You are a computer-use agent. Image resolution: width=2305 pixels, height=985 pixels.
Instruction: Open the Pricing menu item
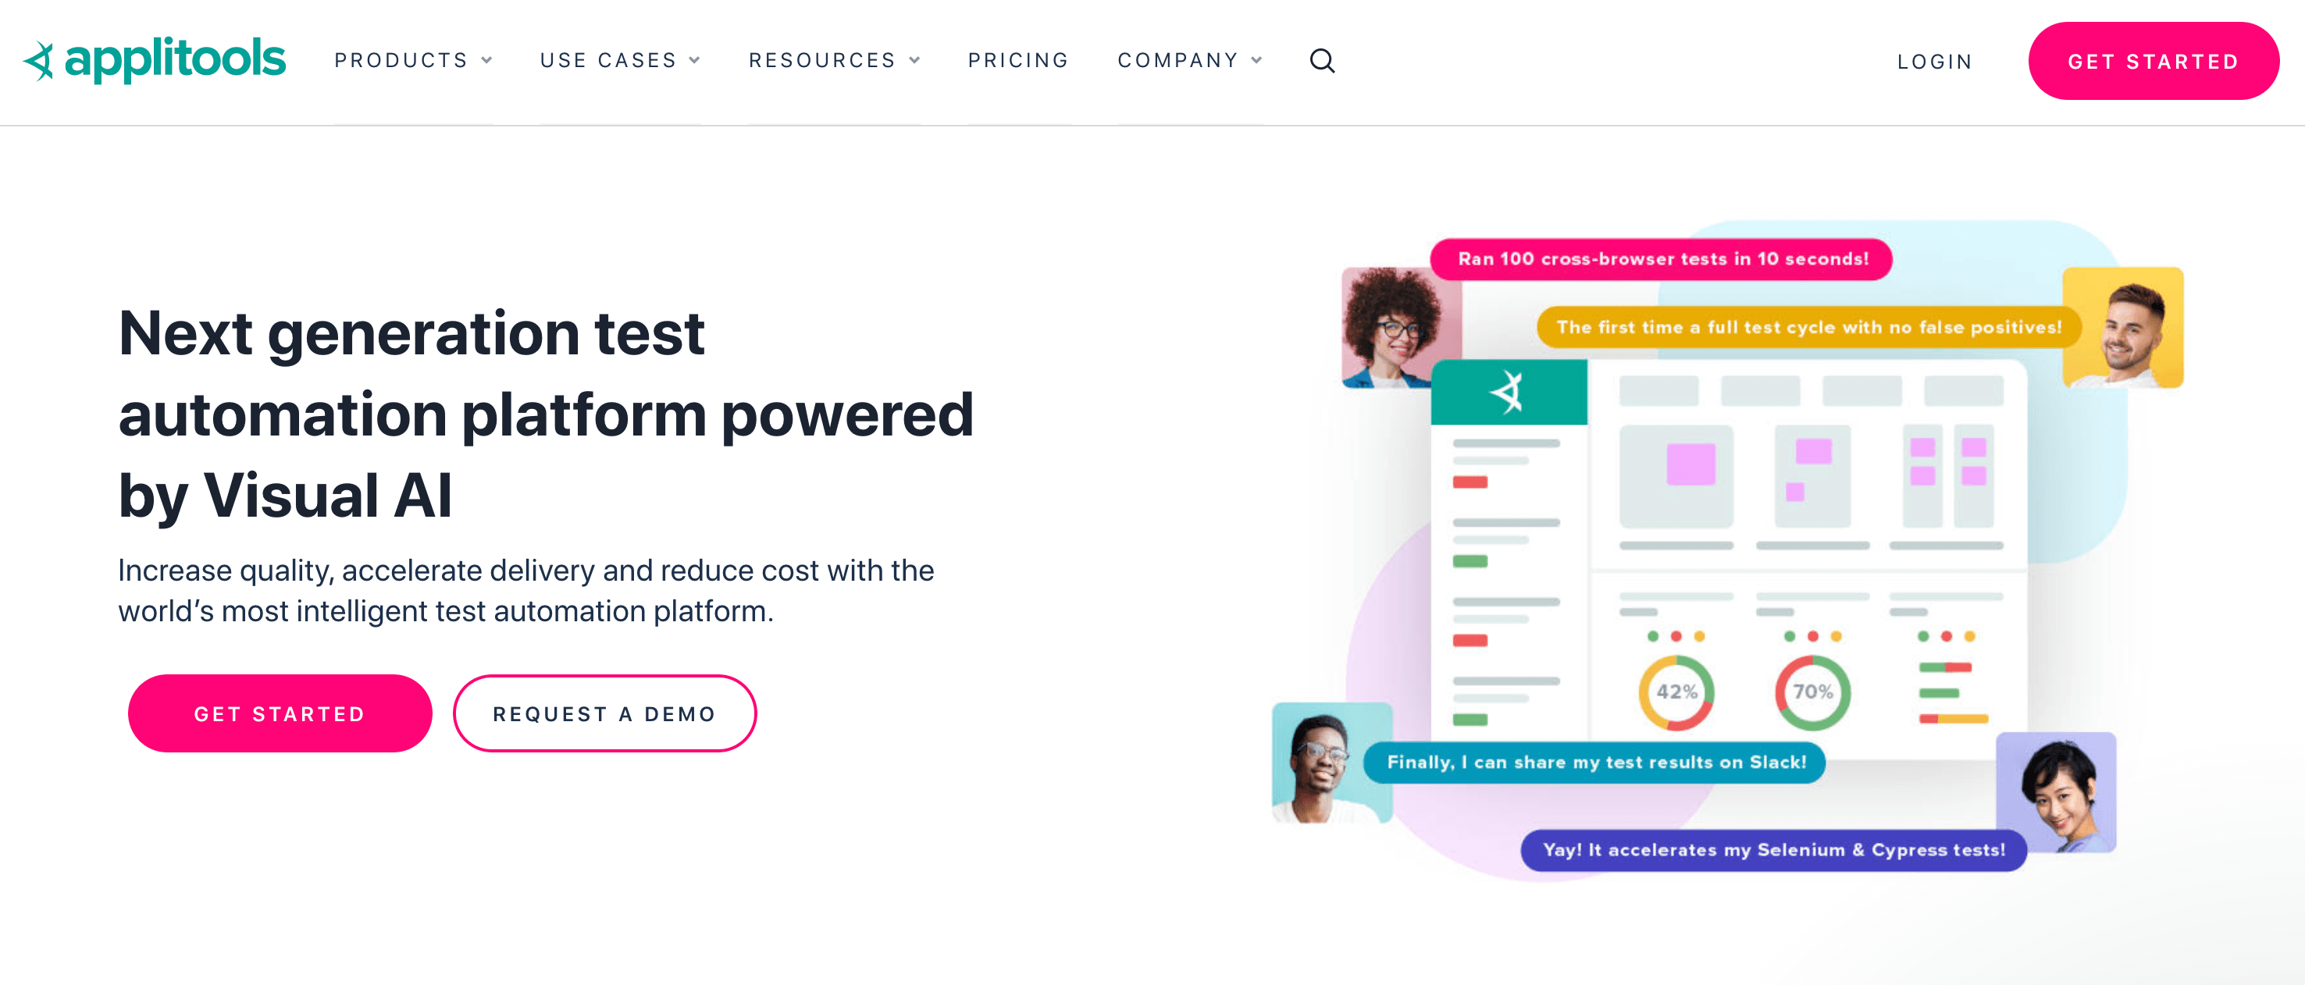pos(1018,61)
